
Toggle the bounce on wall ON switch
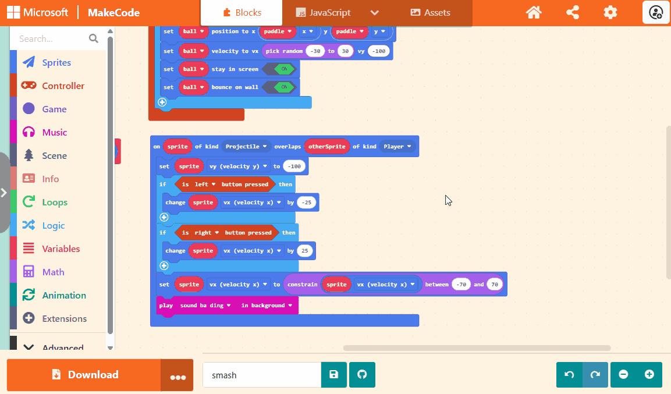point(284,87)
